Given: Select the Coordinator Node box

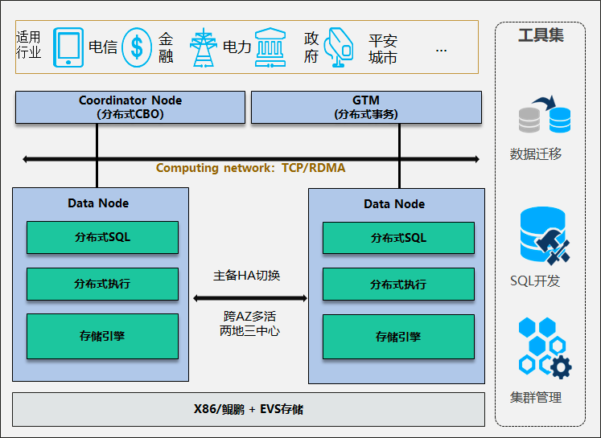Looking at the screenshot, I should tap(130, 107).
